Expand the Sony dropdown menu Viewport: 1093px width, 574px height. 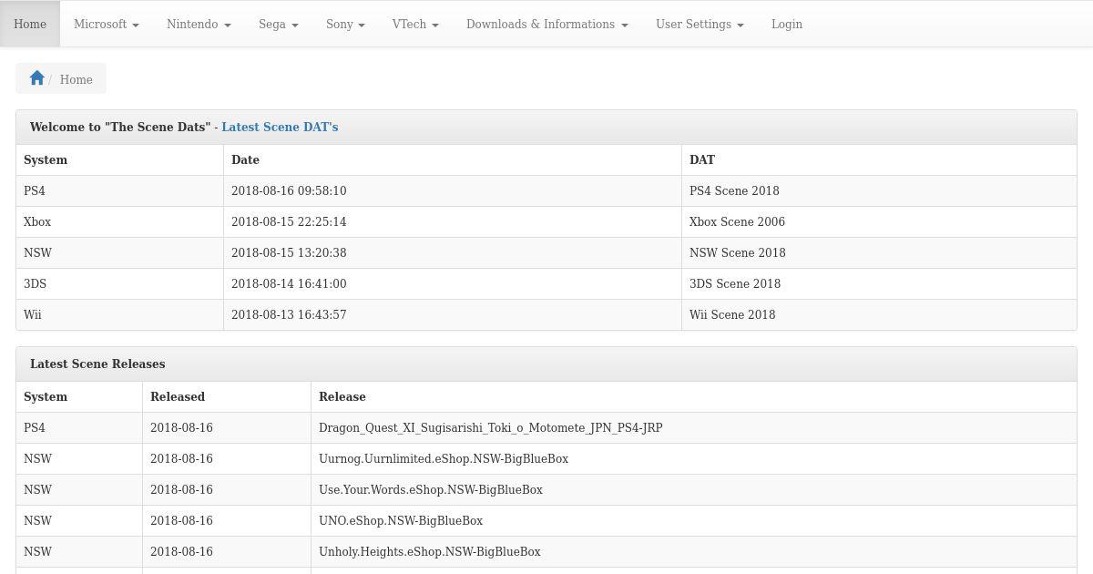345,24
